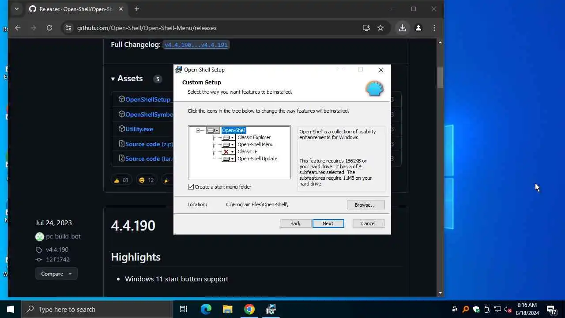This screenshot has width=565, height=318.
Task: Download Source code (tar.gz)
Action: (149, 159)
